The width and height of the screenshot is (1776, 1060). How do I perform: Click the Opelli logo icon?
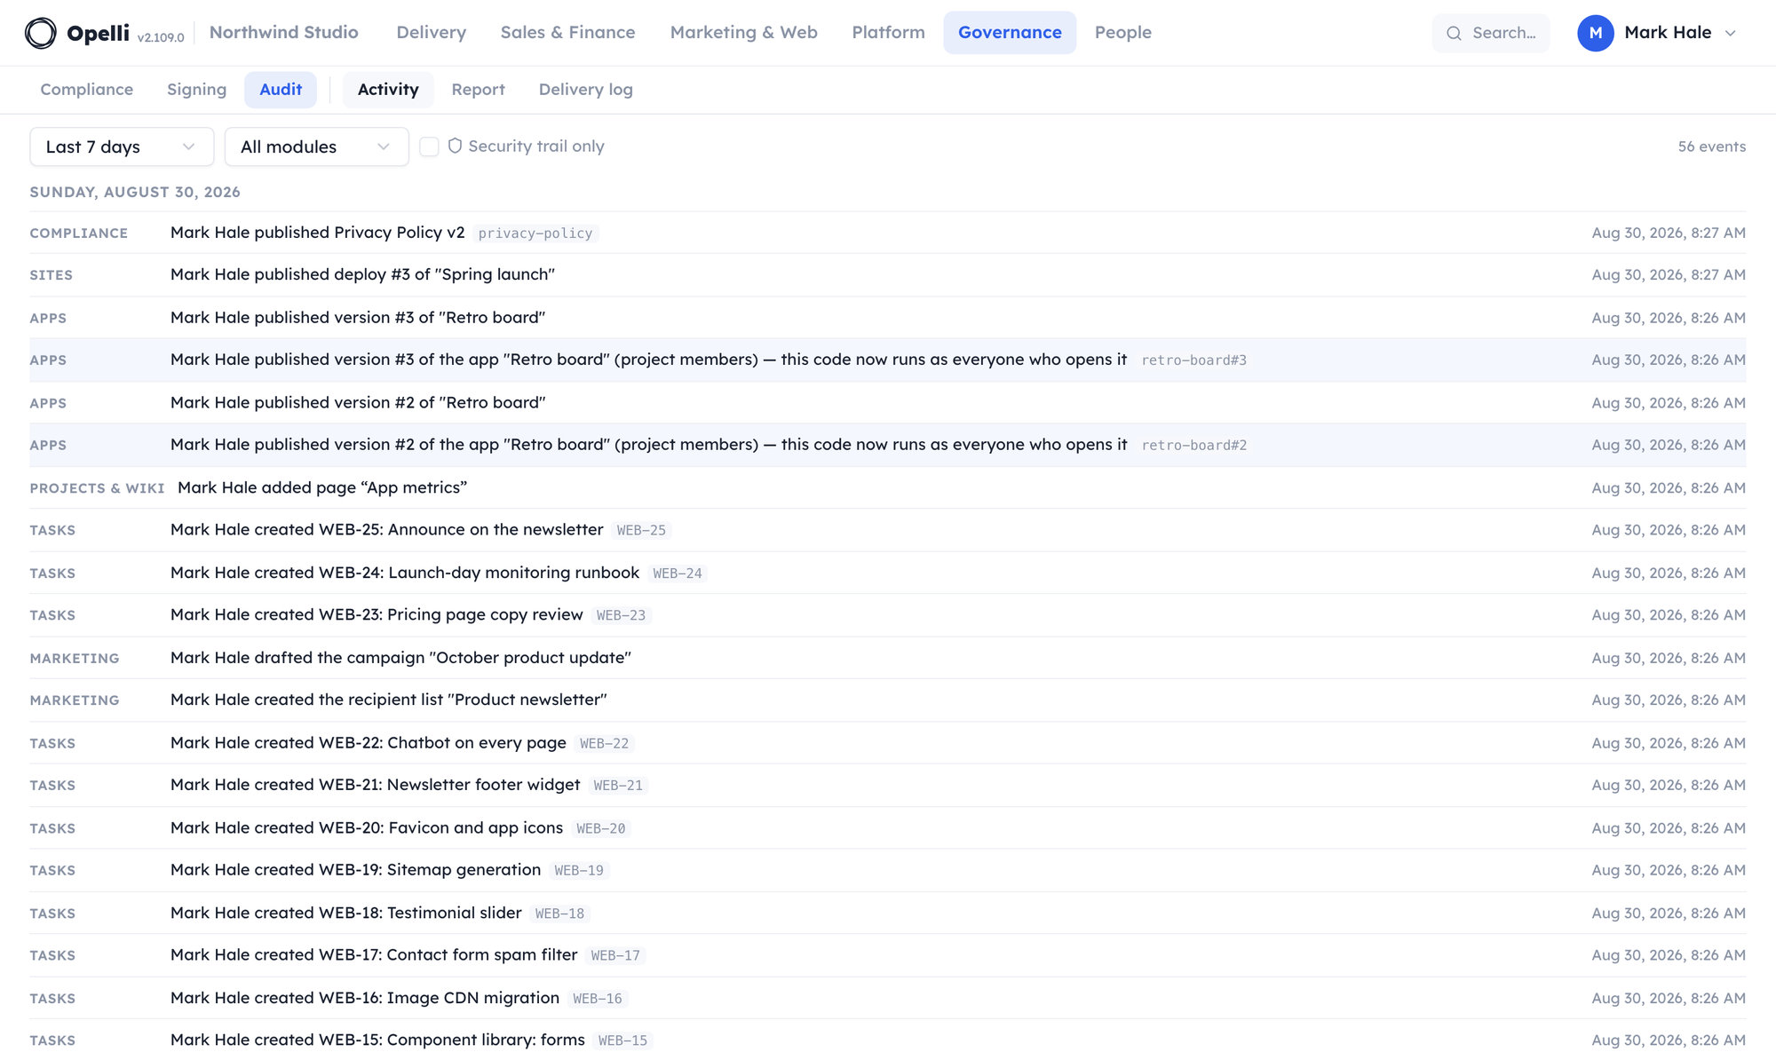40,33
